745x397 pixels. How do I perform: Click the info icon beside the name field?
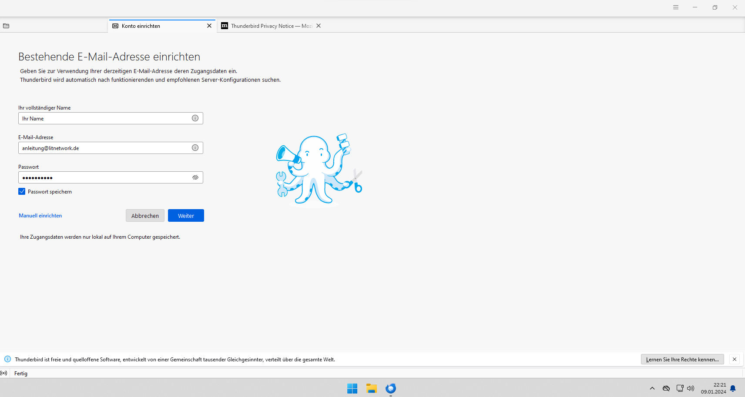pyautogui.click(x=195, y=118)
